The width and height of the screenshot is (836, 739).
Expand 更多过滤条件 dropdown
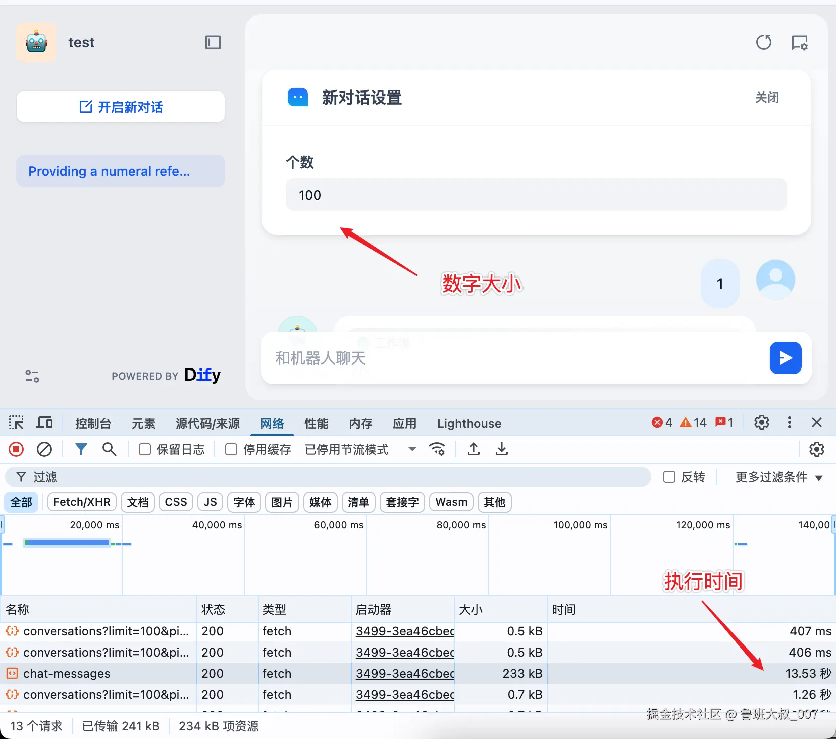tap(779, 477)
